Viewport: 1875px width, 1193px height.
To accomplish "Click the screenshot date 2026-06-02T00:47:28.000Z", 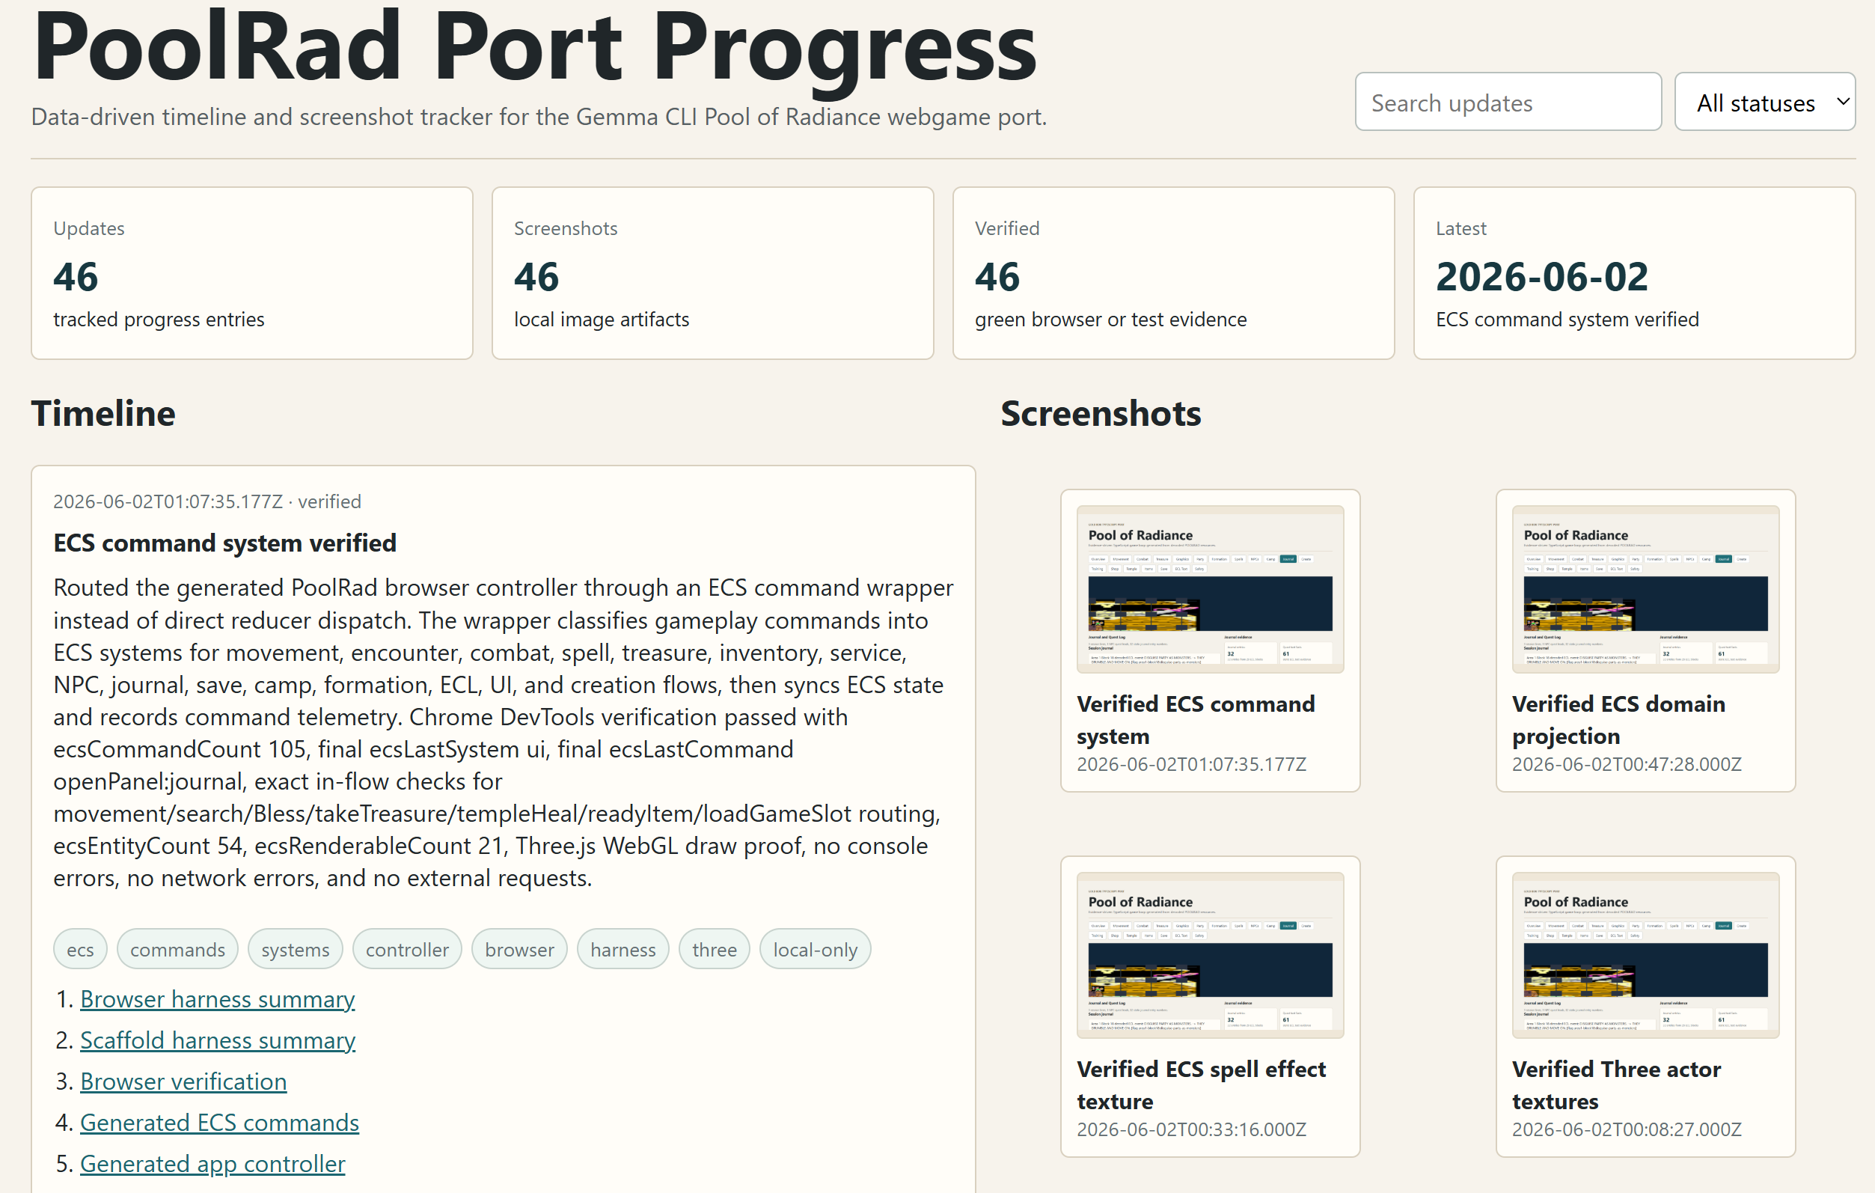I will tap(1627, 764).
